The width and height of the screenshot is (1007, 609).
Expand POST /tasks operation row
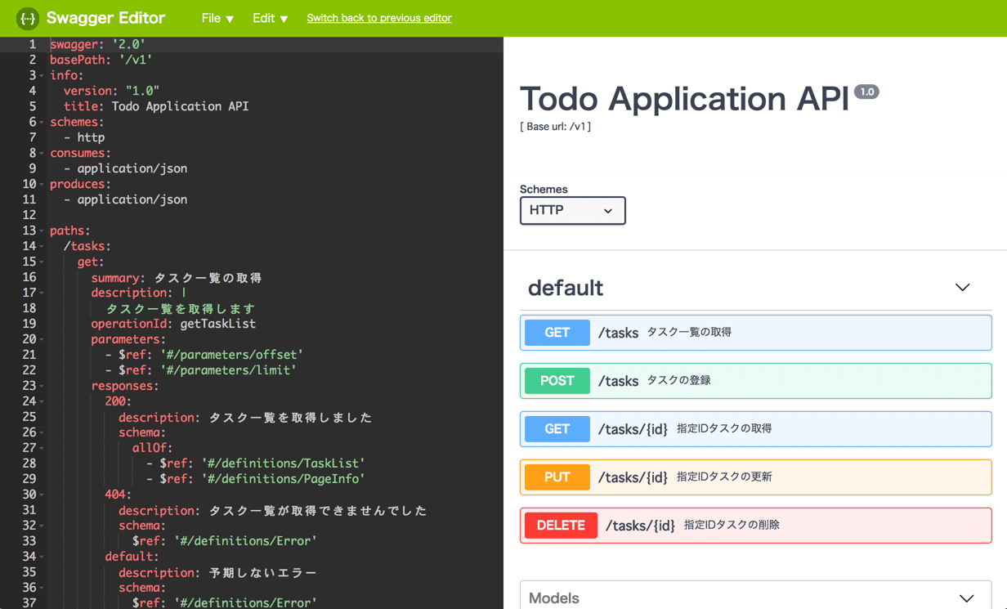(755, 381)
